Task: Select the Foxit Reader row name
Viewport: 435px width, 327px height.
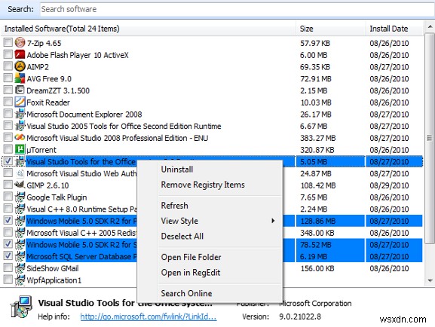Action: (48, 102)
